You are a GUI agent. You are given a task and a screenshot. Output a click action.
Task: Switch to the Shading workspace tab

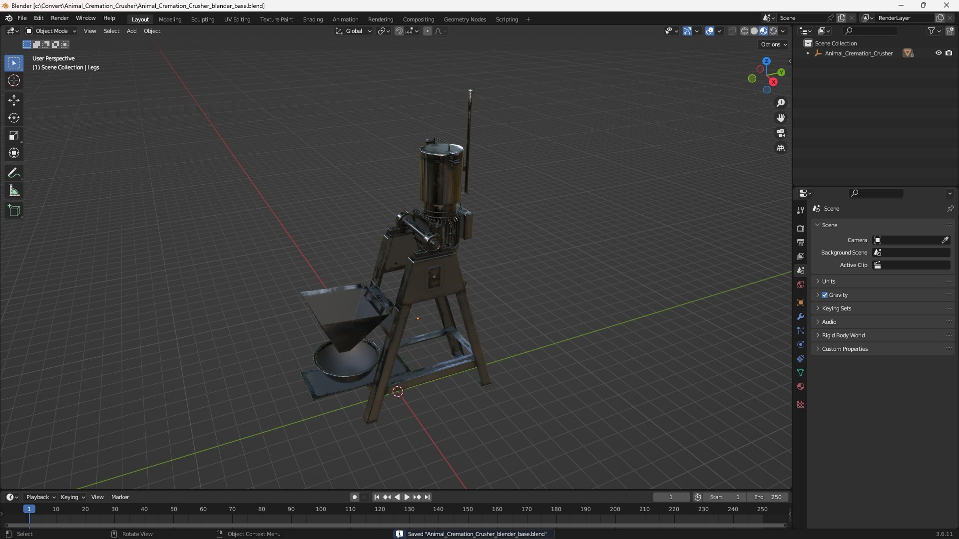313,19
